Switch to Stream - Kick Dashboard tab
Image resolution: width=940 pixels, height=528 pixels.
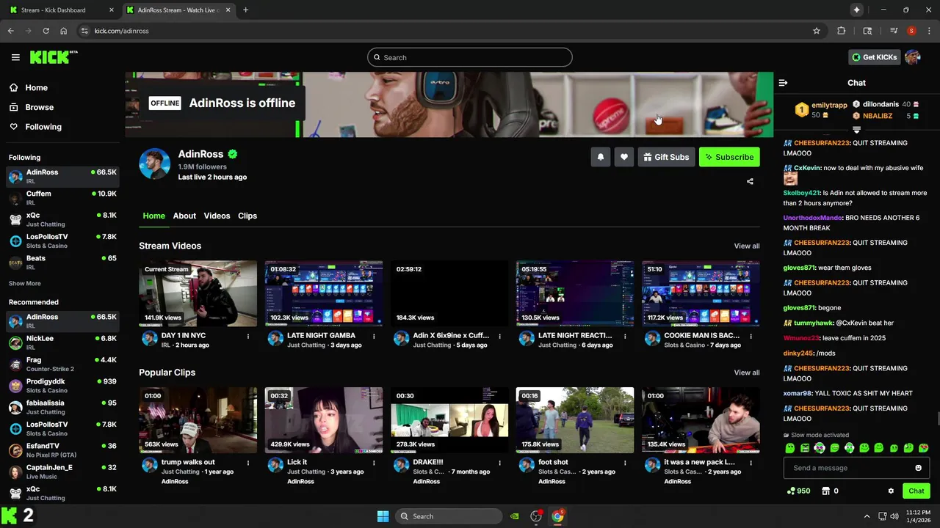(62, 10)
